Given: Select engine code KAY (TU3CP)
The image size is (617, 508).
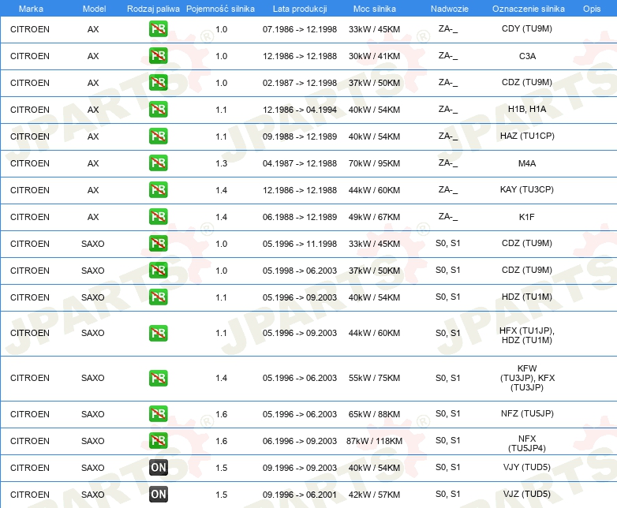Looking at the screenshot, I should click(527, 189).
